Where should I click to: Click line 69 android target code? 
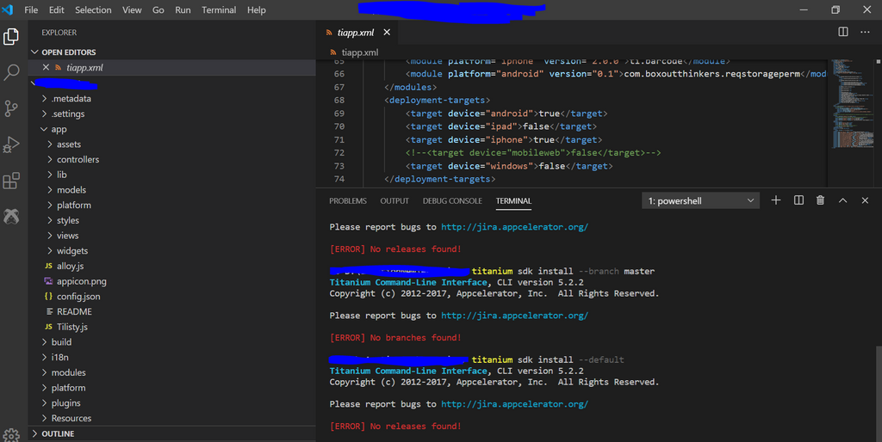[506, 114]
